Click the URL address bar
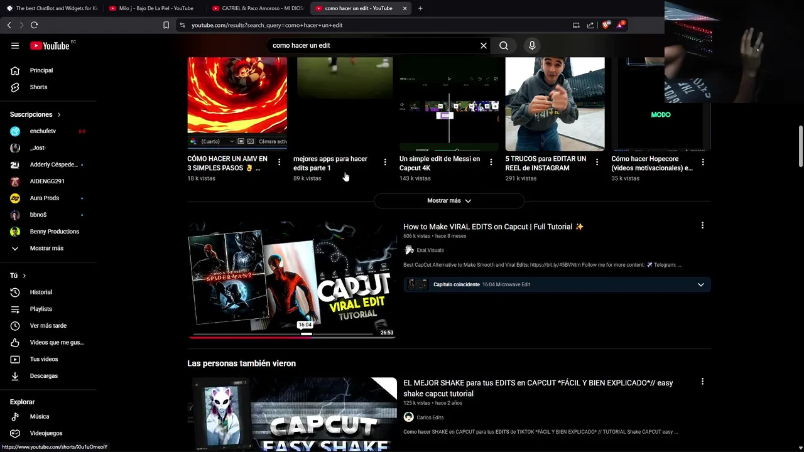 [377, 25]
